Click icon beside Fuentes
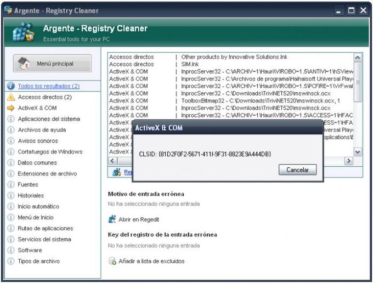This screenshot has width=373, height=283. [11, 184]
